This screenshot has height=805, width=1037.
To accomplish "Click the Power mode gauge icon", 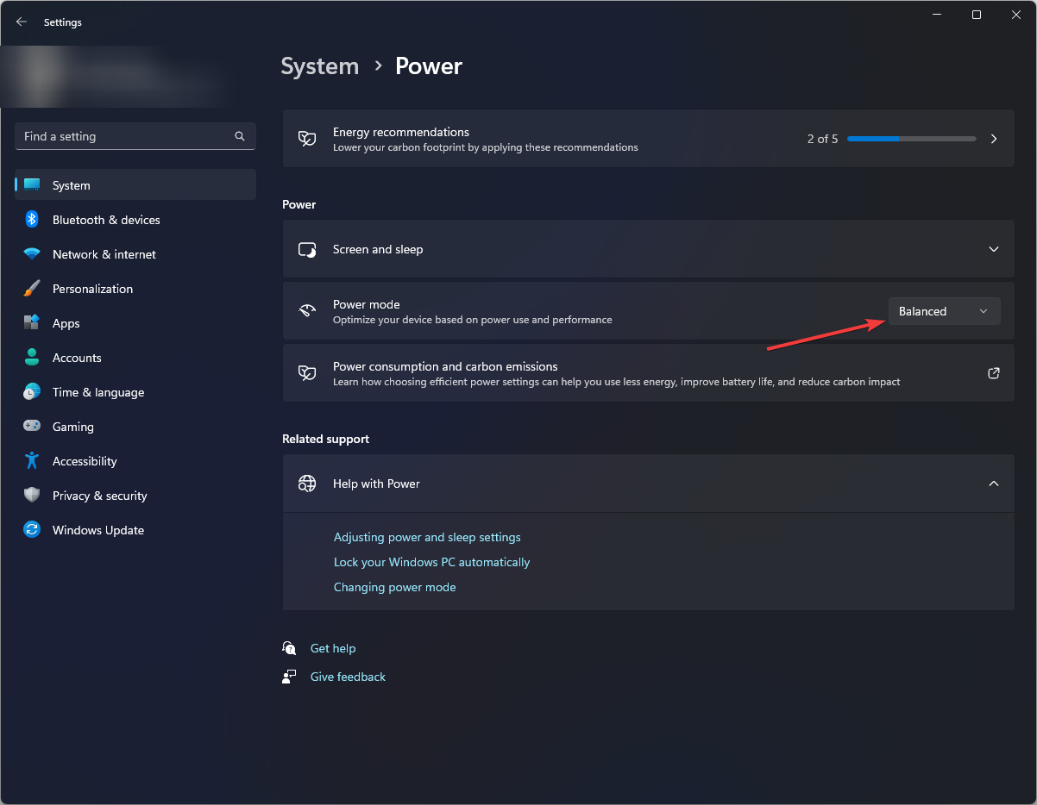I will (307, 311).
